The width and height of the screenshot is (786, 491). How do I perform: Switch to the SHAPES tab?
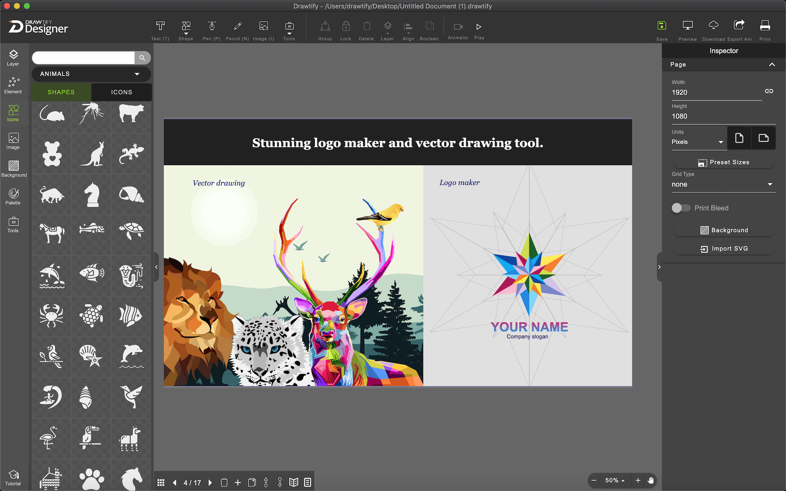(61, 92)
